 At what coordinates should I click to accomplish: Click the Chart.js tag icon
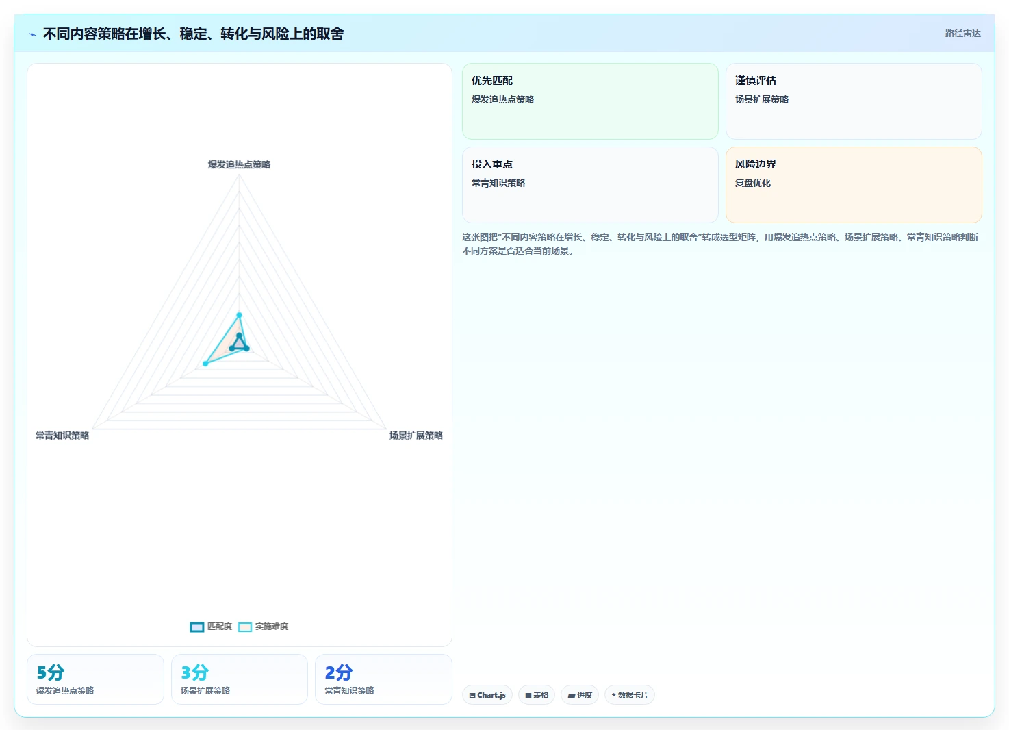point(472,695)
